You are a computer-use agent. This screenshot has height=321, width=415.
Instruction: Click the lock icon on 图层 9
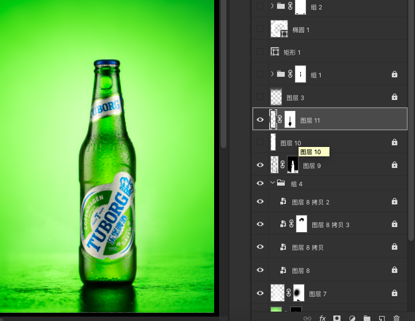click(395, 165)
